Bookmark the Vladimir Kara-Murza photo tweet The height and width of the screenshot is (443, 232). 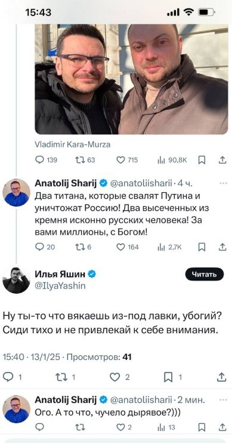coord(202,160)
